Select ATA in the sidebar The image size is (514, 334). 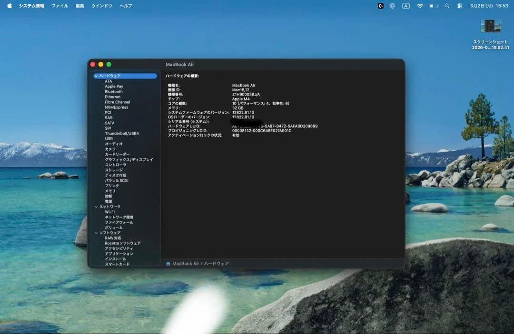pos(108,81)
